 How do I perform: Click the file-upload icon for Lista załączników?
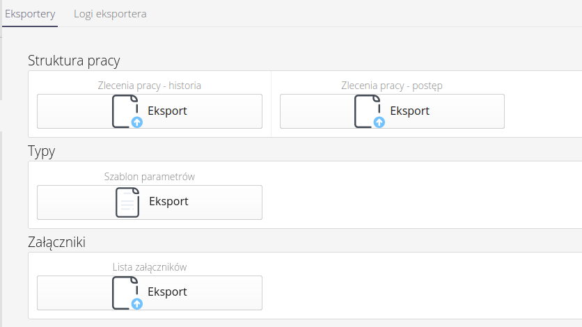click(x=125, y=292)
